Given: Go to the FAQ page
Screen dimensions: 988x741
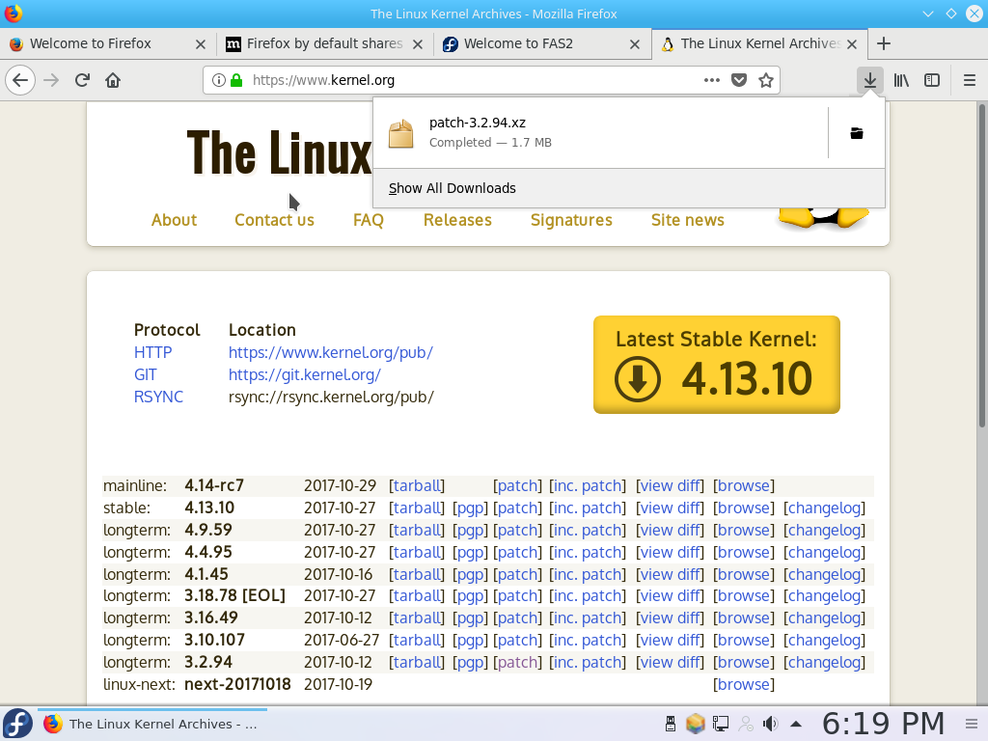Looking at the screenshot, I should 368,220.
